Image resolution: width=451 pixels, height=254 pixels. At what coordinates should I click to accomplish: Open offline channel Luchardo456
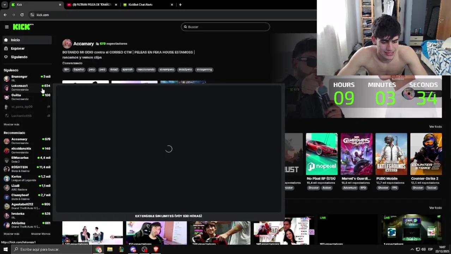[x=27, y=116]
